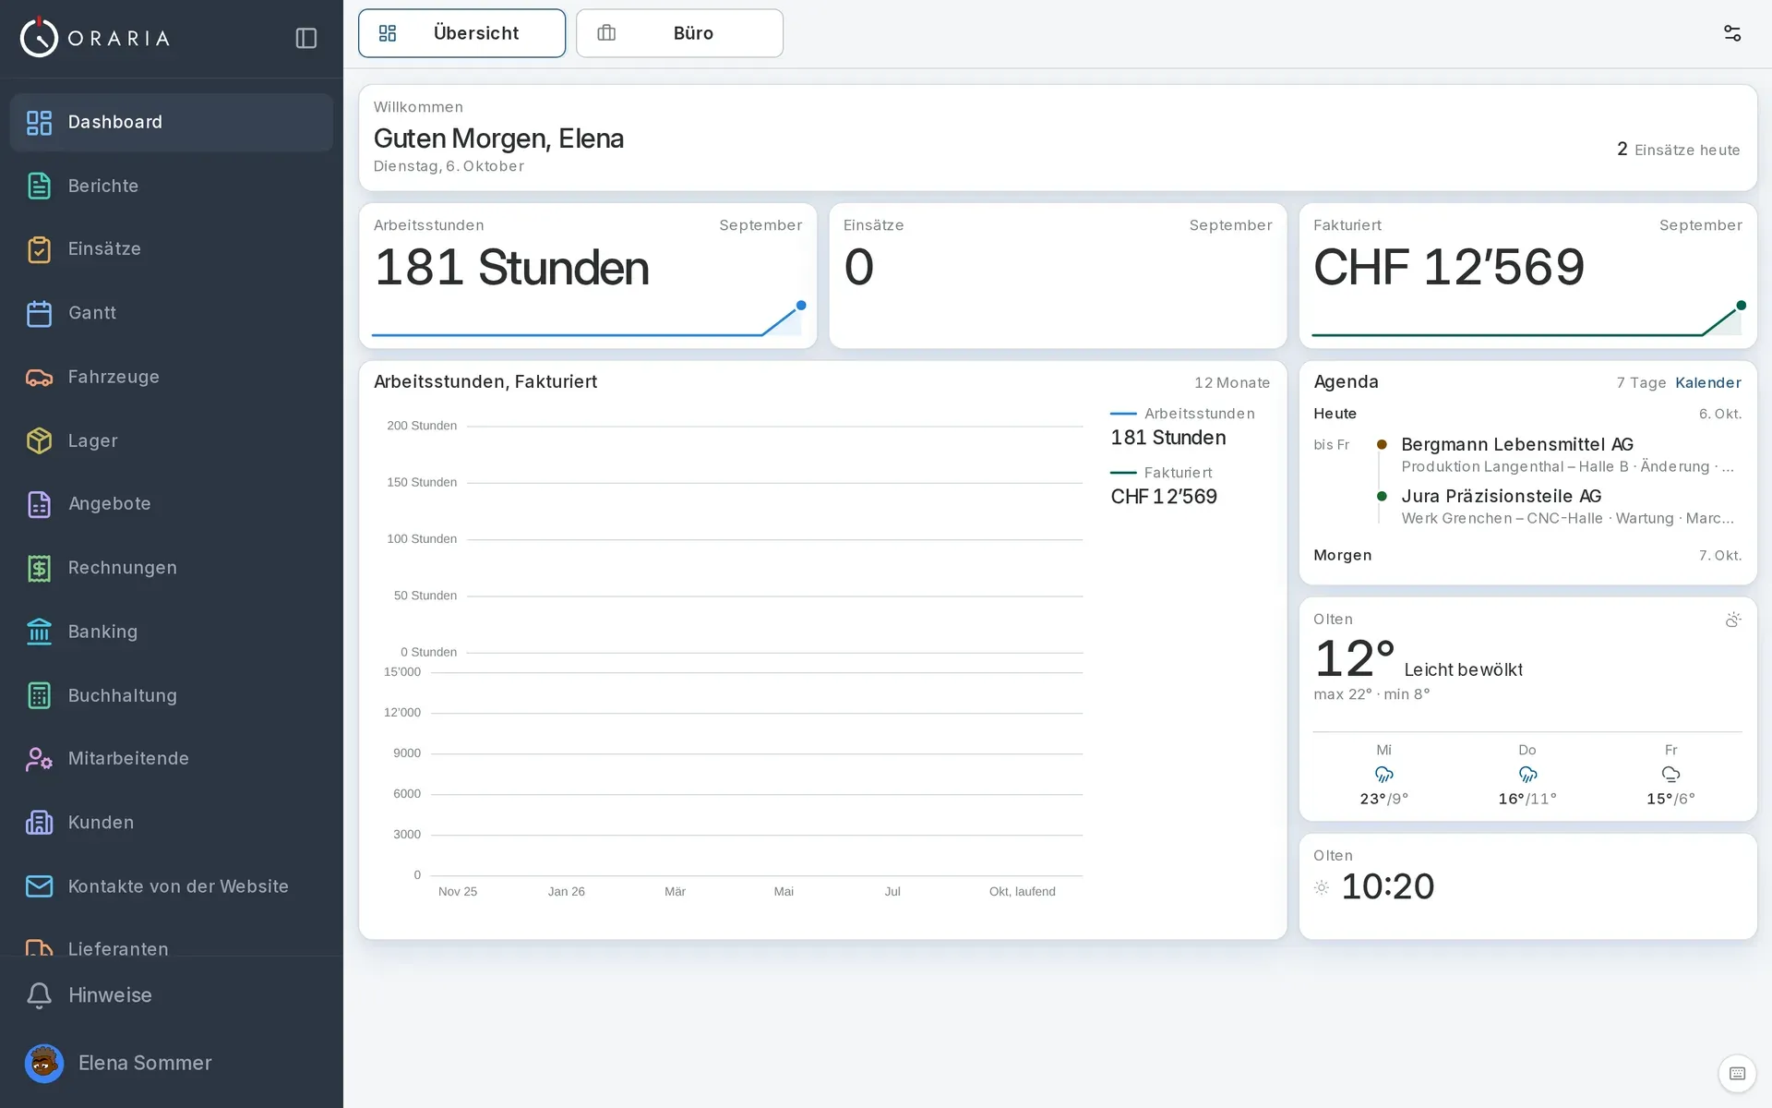Click the '12 Monate' chart label

tap(1232, 383)
